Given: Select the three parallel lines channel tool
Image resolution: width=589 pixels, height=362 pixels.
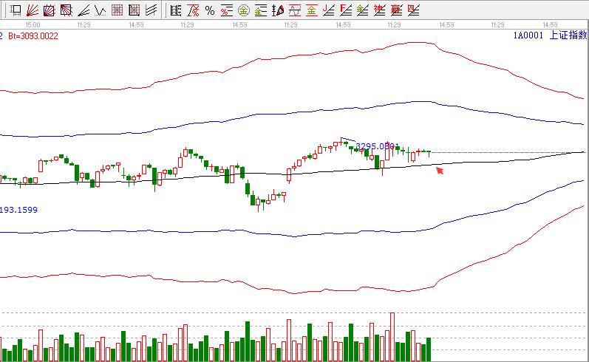Looking at the screenshot, I should (151, 10).
